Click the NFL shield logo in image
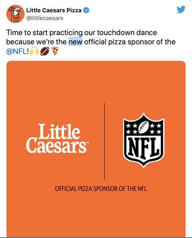Screen dimensions: 192x238 tap(143, 140)
